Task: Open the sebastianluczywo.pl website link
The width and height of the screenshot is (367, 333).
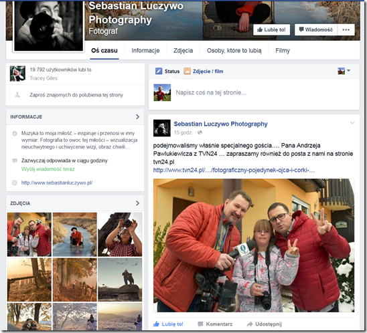Action: [57, 183]
